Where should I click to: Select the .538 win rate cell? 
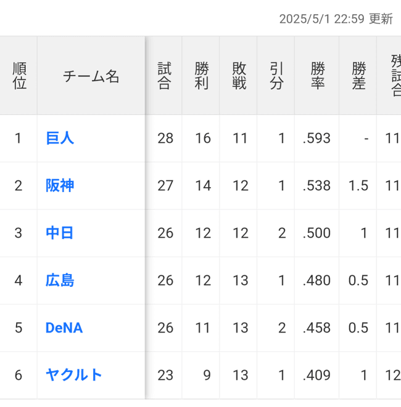[x=317, y=186]
